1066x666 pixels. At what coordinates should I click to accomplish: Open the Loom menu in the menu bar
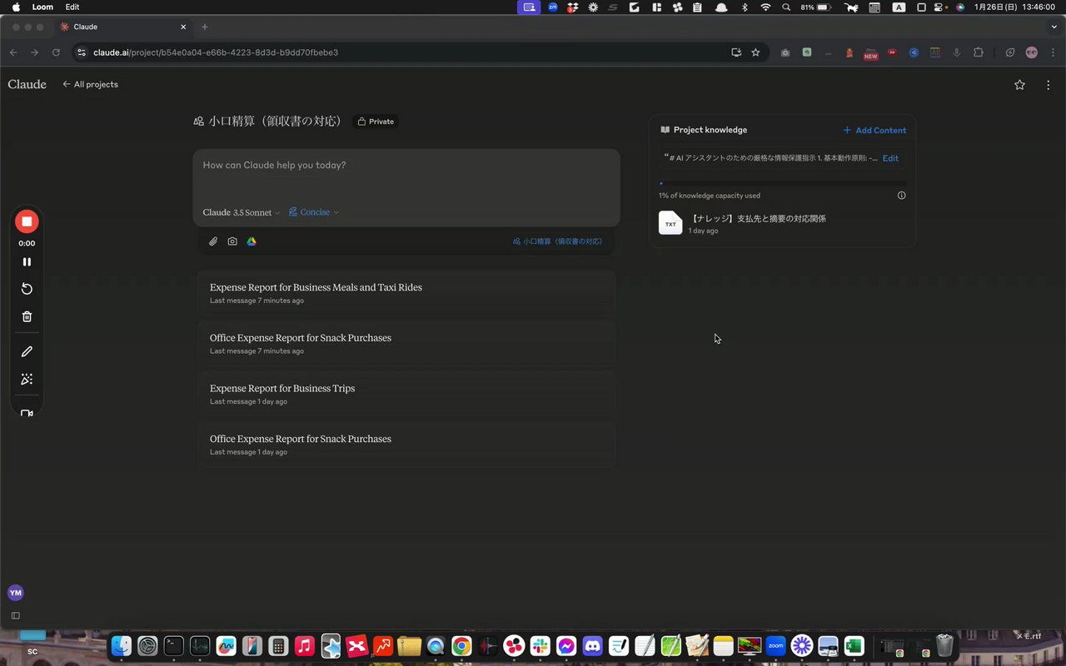click(x=42, y=7)
